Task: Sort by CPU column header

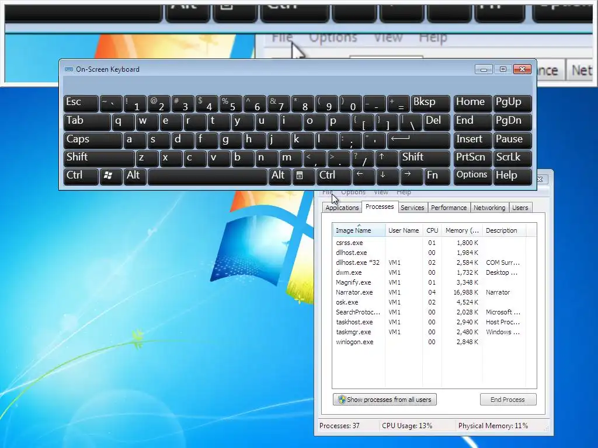Action: pyautogui.click(x=432, y=230)
